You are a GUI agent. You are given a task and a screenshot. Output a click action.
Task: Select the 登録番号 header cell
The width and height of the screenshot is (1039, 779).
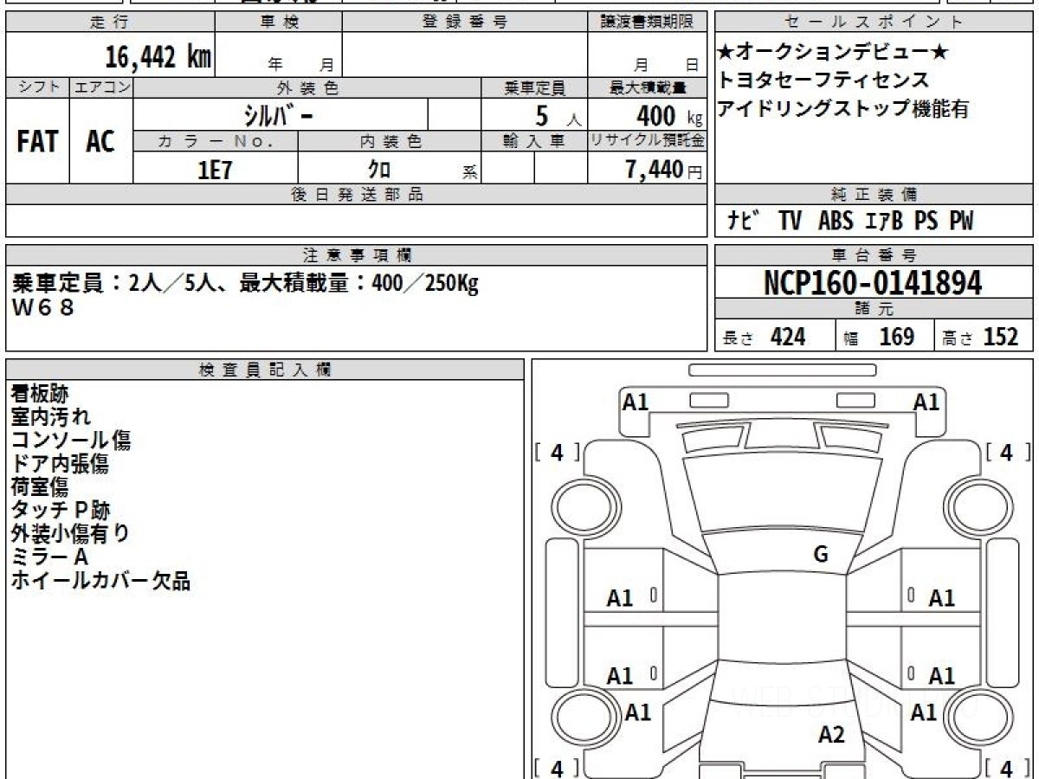pyautogui.click(x=464, y=23)
